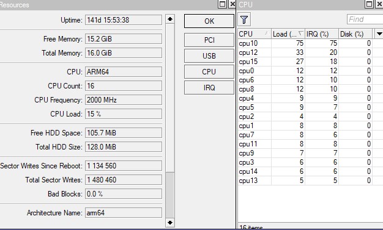The image size is (383, 230).
Task: Click the CPU button in Resources window
Action: (x=209, y=71)
